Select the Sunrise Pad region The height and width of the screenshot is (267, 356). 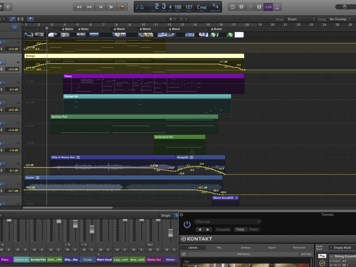(x=134, y=124)
